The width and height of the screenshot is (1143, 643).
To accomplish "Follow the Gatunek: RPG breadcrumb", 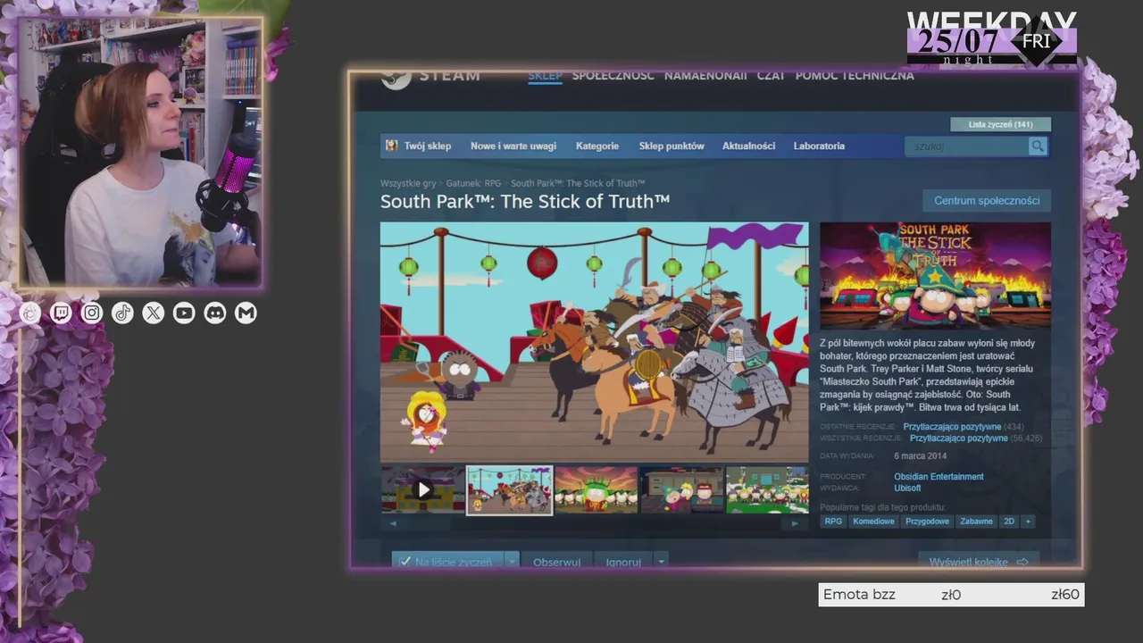I will click(x=473, y=183).
